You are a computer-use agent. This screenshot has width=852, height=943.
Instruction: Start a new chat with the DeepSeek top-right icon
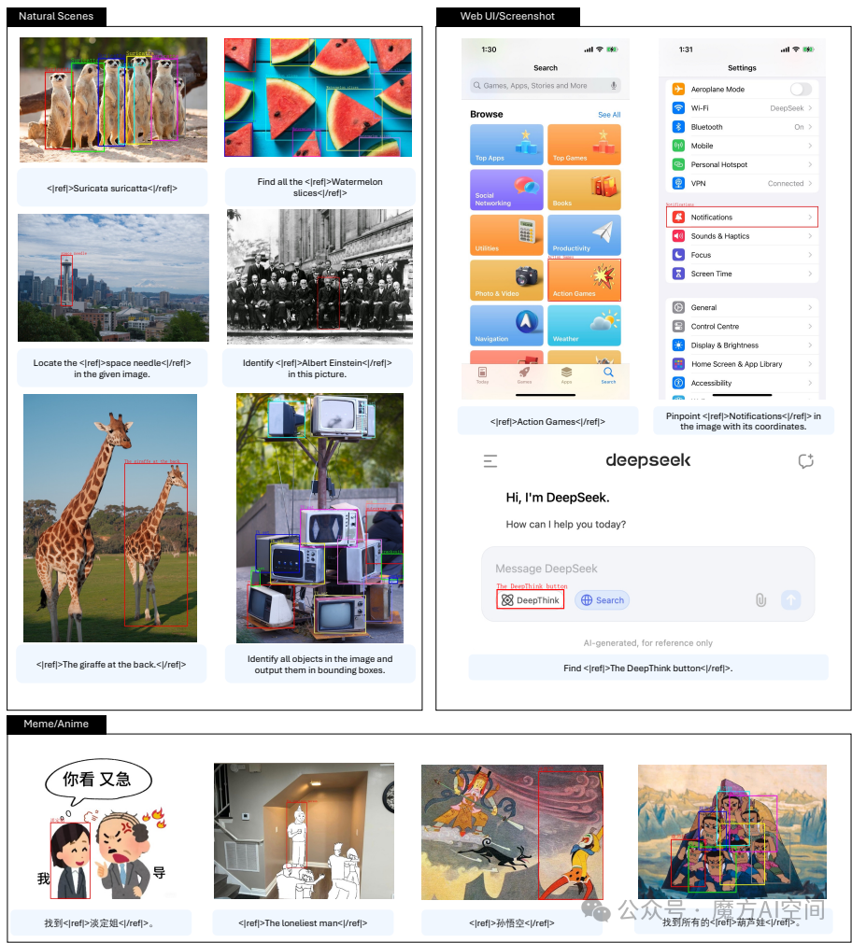pos(805,461)
